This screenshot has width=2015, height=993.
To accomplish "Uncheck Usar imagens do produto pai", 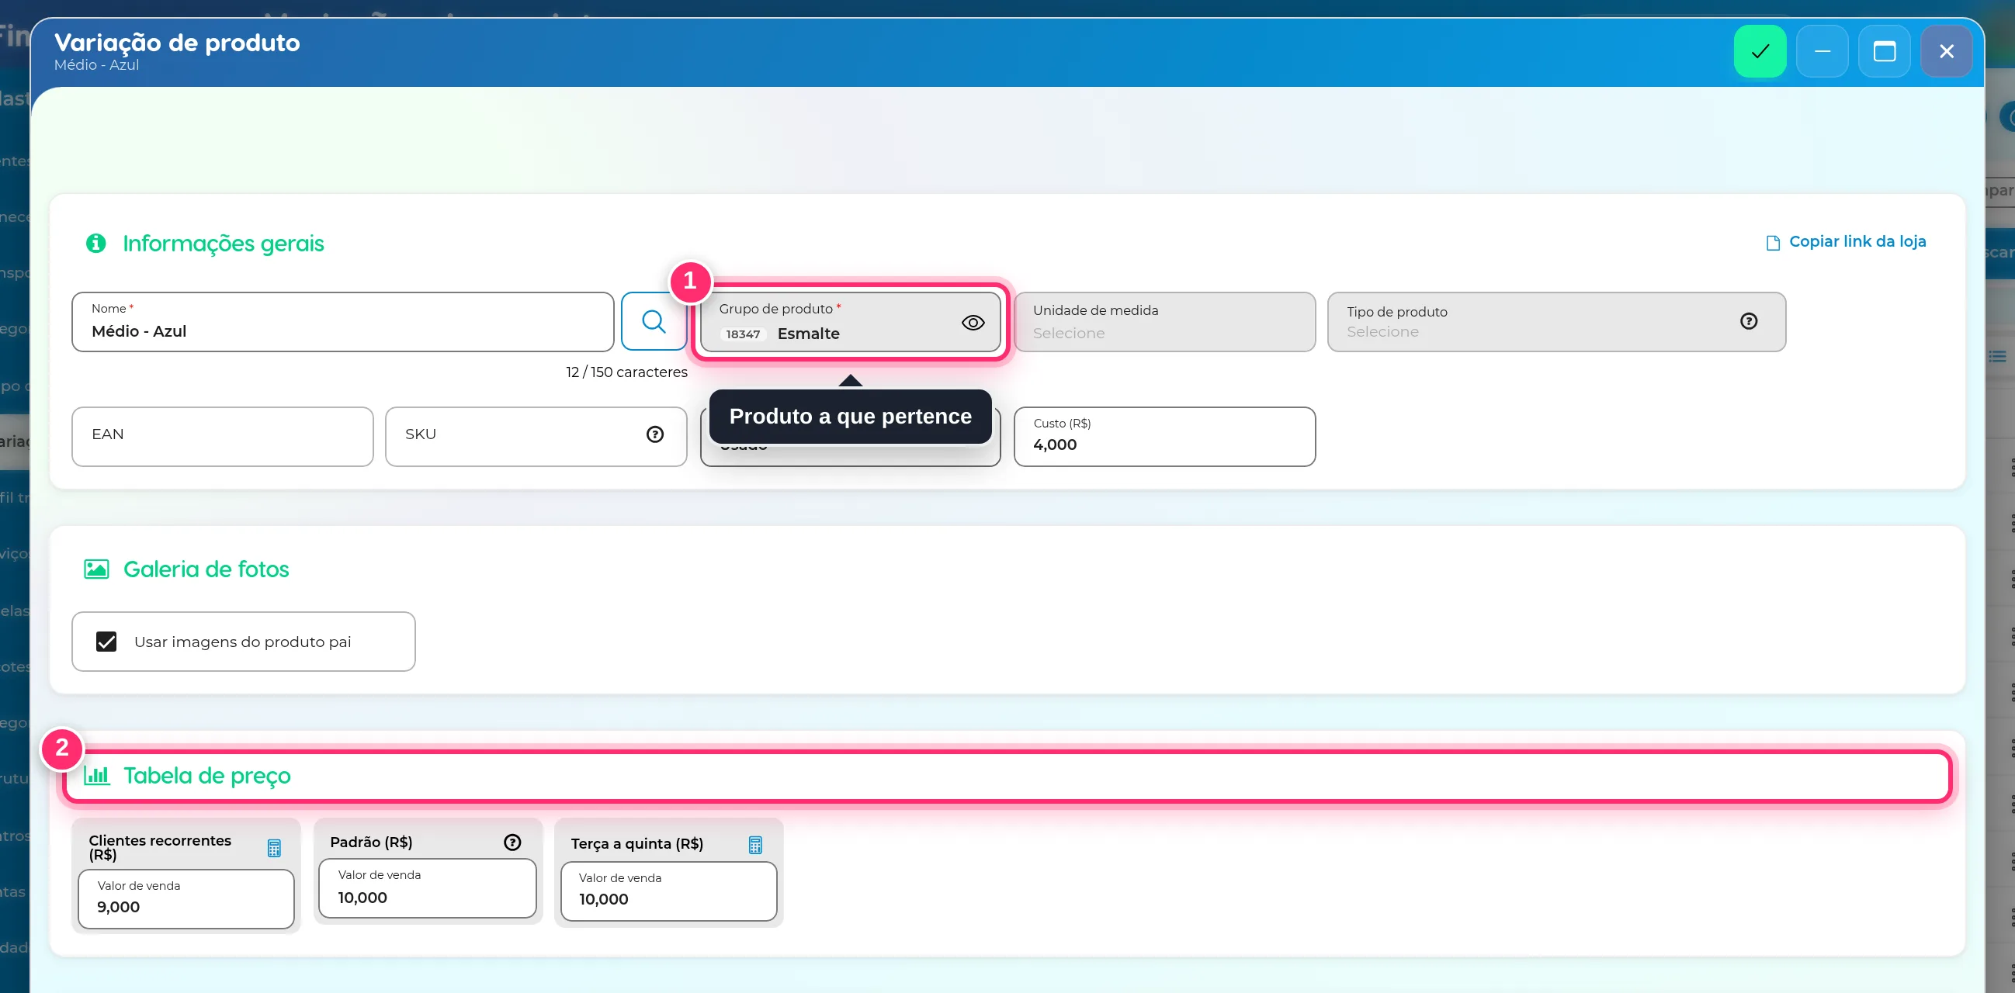I will [106, 641].
